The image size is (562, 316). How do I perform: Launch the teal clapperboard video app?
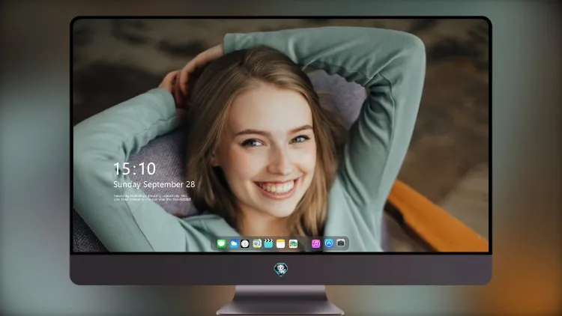[x=268, y=244]
